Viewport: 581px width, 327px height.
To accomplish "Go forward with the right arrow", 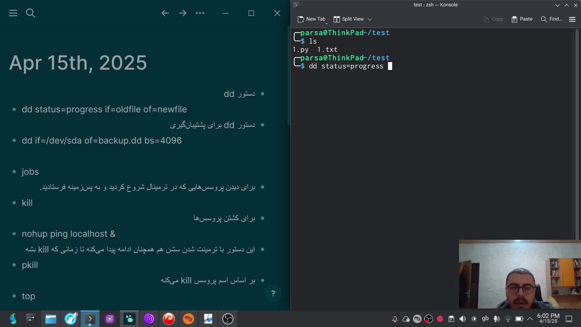I will point(183,13).
